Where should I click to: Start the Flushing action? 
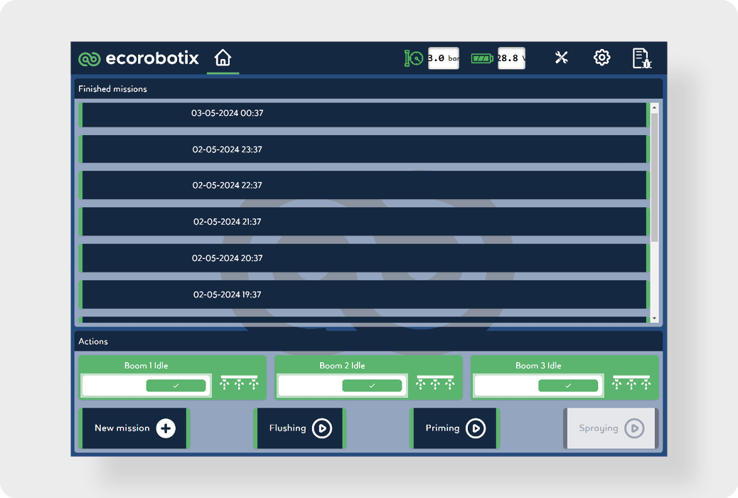point(299,428)
